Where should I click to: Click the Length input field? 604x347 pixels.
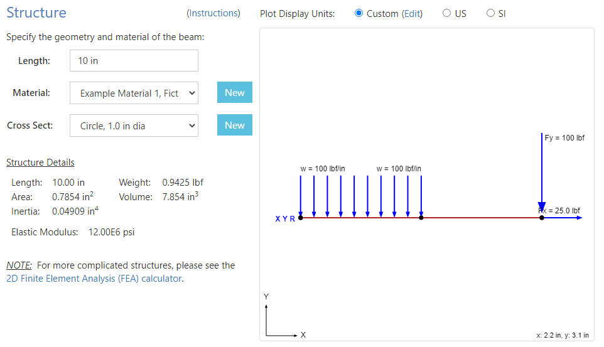click(134, 61)
